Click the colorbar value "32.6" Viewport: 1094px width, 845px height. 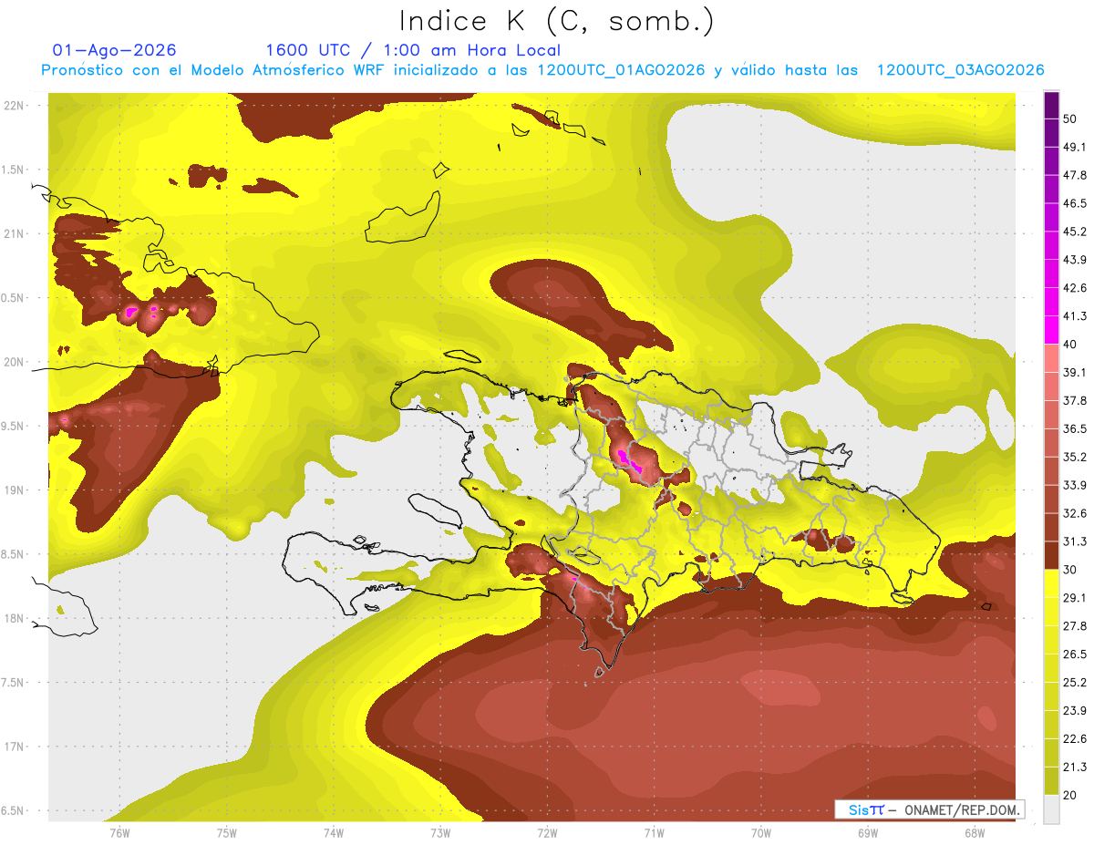[x=1075, y=513]
